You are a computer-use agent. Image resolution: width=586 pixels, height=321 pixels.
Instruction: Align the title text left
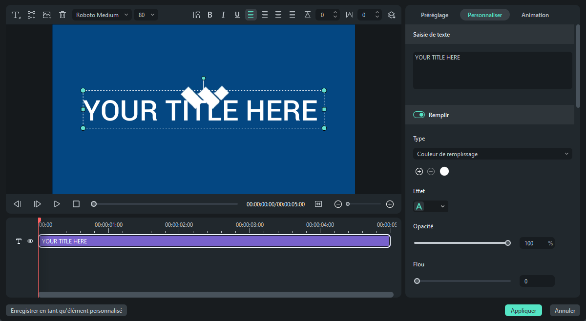[x=251, y=15]
